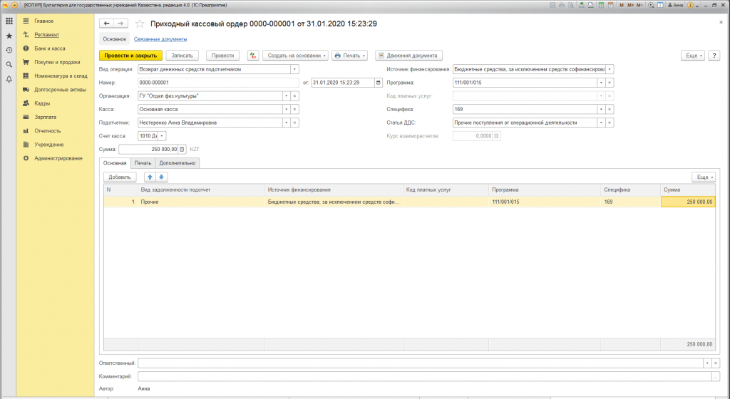This screenshot has height=399, width=730.
Task: Click the Комментарий input field
Action: (423, 376)
